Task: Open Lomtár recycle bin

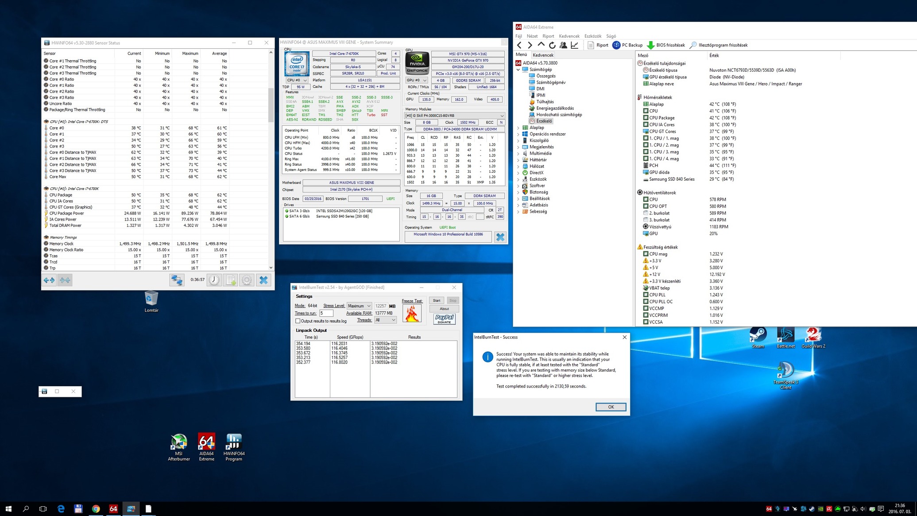Action: pos(151,301)
